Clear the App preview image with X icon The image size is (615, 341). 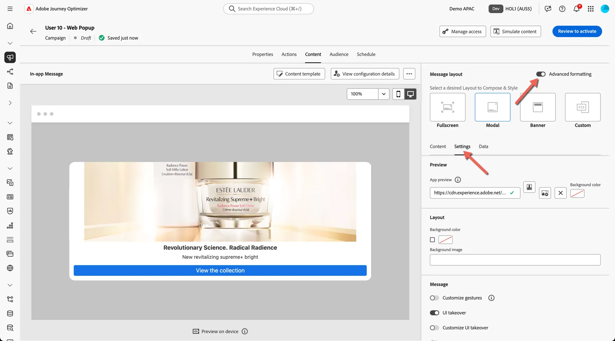point(561,193)
